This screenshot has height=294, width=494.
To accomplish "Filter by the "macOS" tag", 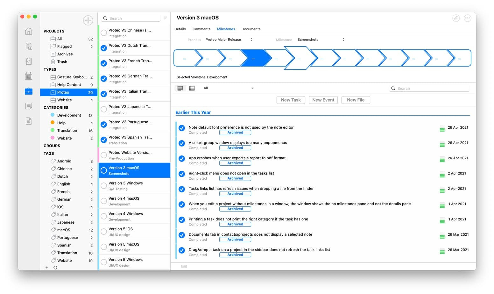I will (69, 230).
